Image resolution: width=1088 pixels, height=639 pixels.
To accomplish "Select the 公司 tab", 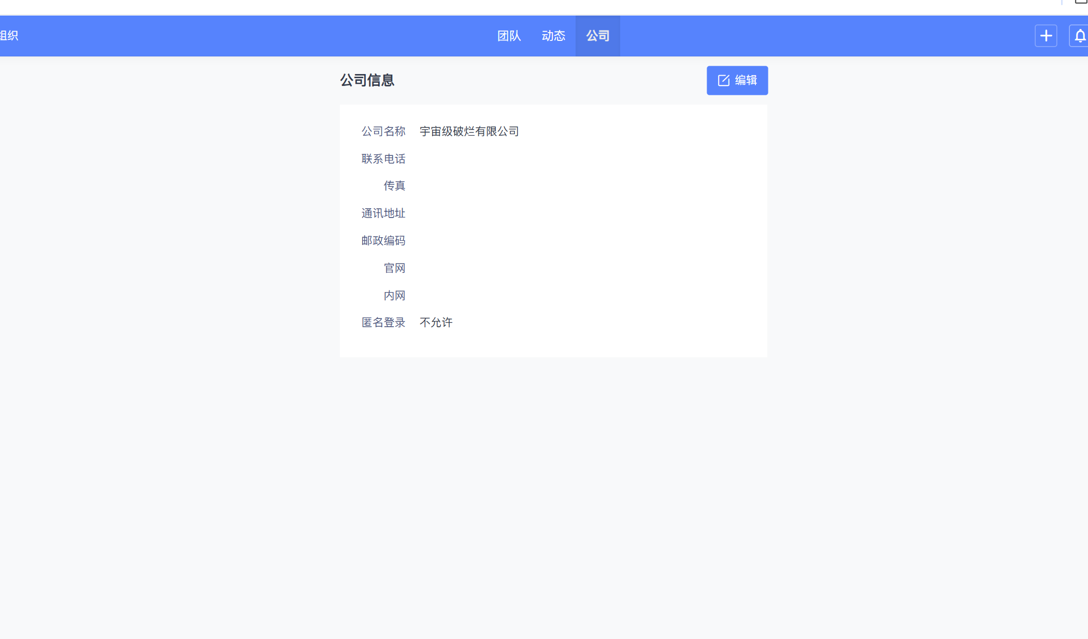I will [x=597, y=36].
